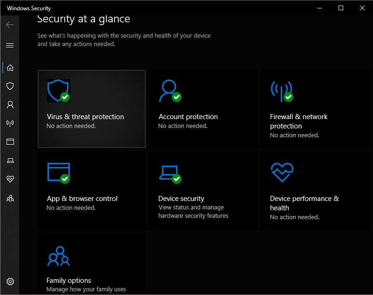The image size is (373, 295).
Task: Open Account protection person icon in sidebar
Action: pyautogui.click(x=10, y=105)
